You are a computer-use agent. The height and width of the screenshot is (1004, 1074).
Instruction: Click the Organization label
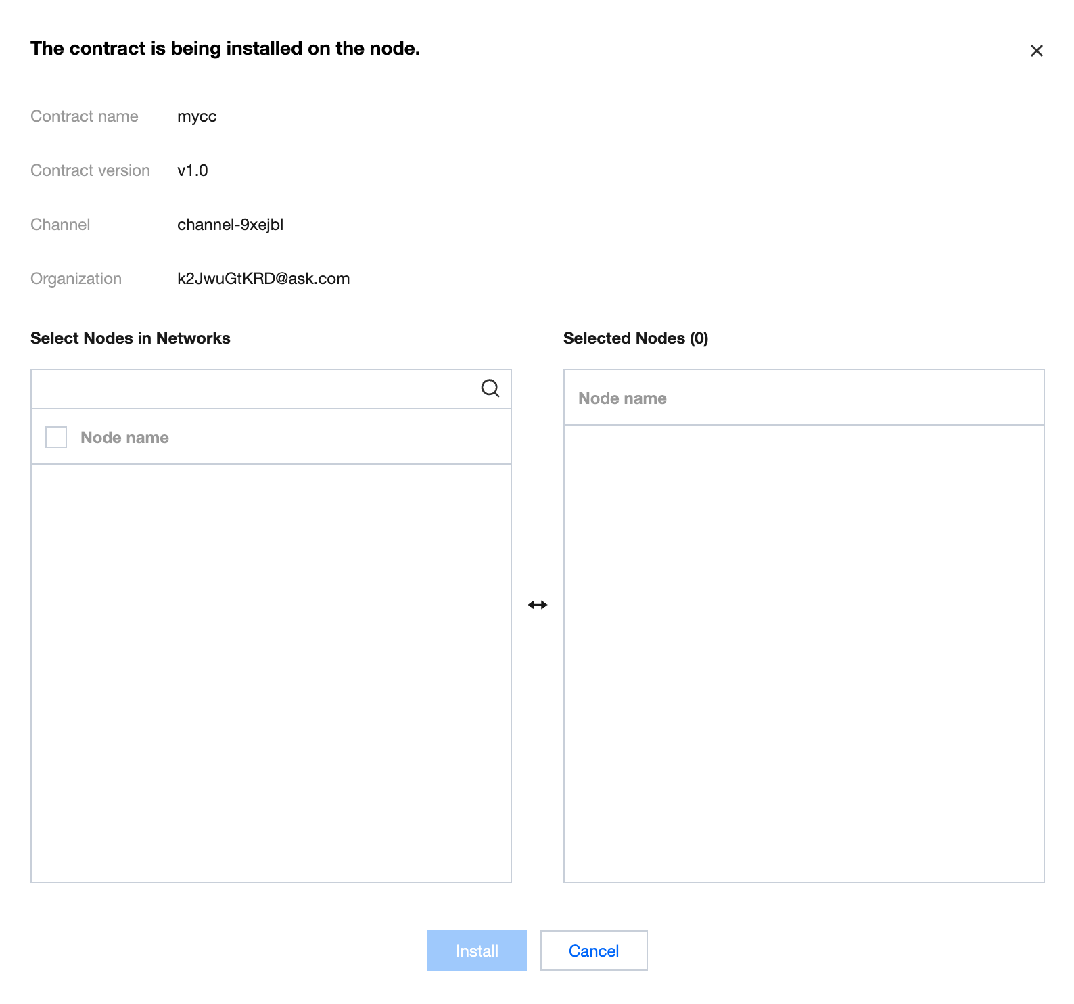(x=76, y=279)
